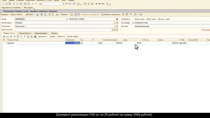Click the M memory button in toolbar
The image size is (210, 118).
[x=96, y=4]
